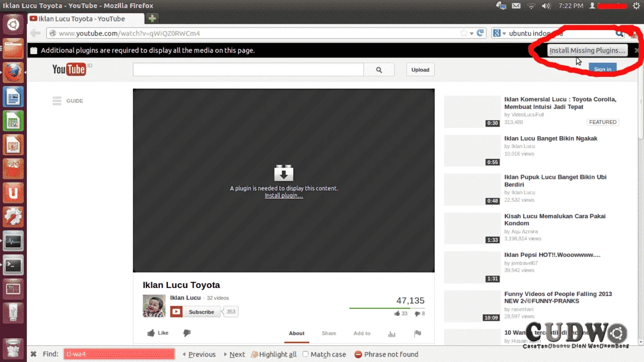This screenshot has width=644, height=362.
Task: Click the Install plugin link in the video player
Action: 284,196
